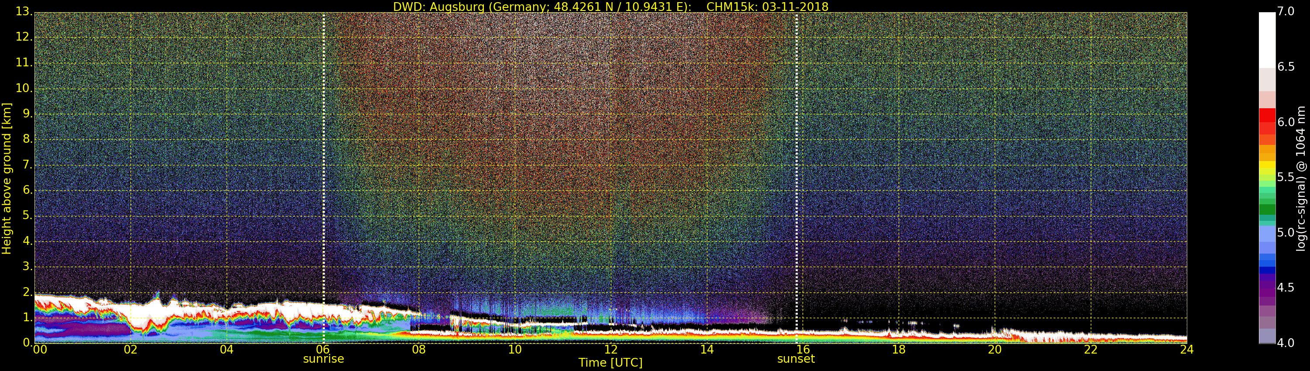Click the 'sunset' label under the time axis
Image resolution: width=1310 pixels, height=371 pixels.
click(x=796, y=359)
